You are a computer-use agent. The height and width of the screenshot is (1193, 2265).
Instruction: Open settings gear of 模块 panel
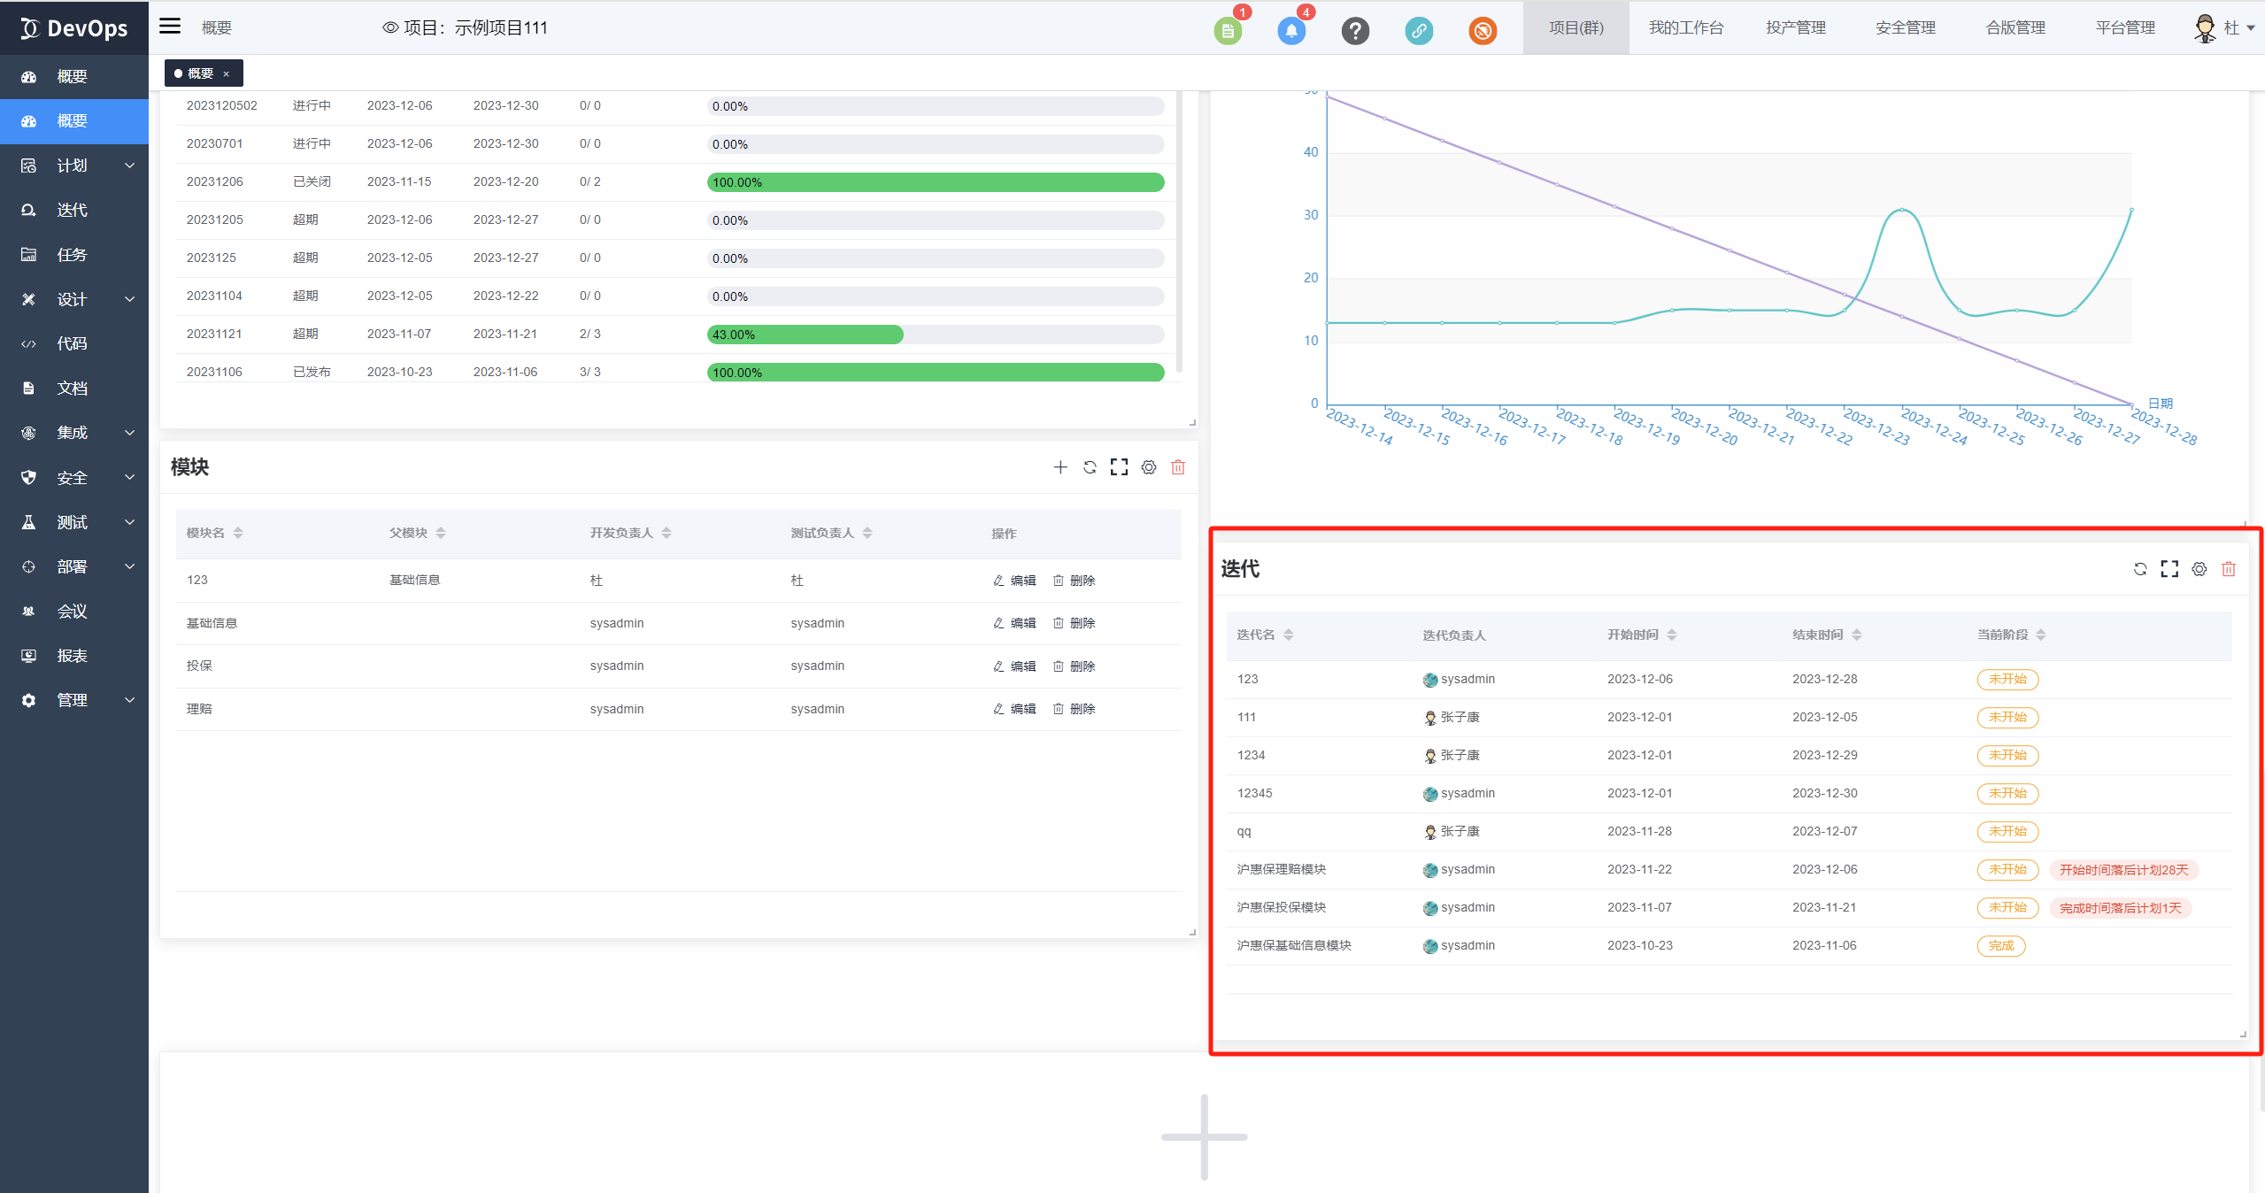click(1148, 467)
